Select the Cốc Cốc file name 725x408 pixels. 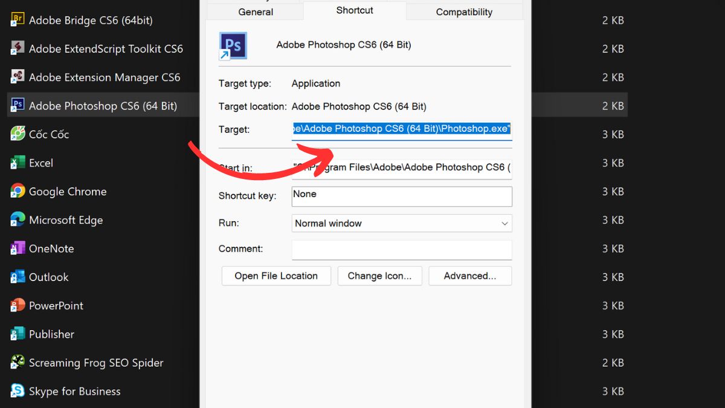49,134
